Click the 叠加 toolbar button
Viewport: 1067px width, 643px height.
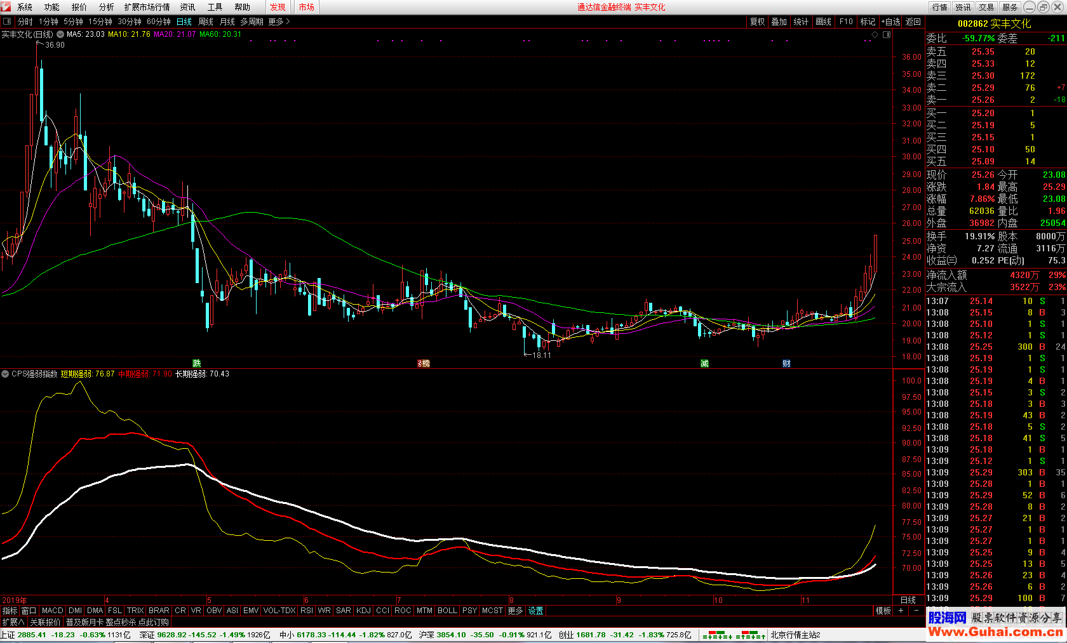[x=779, y=22]
